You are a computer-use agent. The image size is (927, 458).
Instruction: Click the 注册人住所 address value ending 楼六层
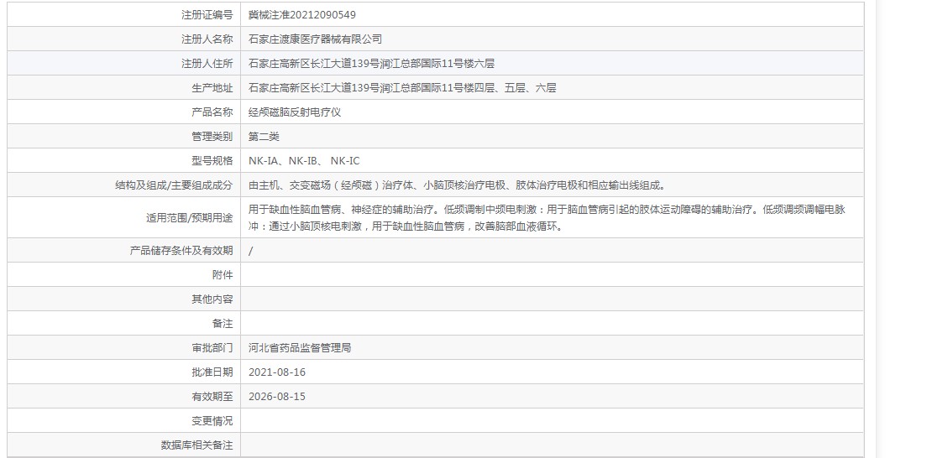pos(371,63)
